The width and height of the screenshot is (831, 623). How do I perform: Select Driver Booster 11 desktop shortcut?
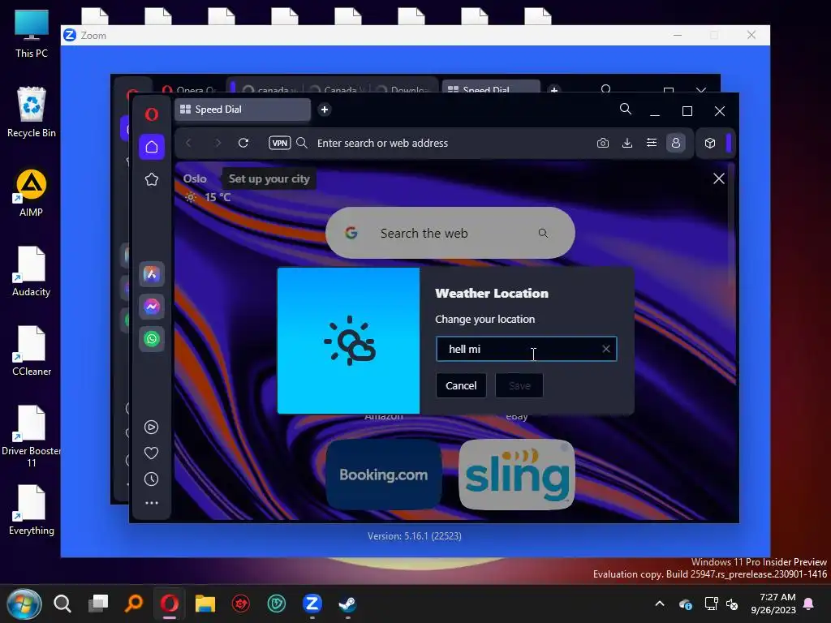32,436
